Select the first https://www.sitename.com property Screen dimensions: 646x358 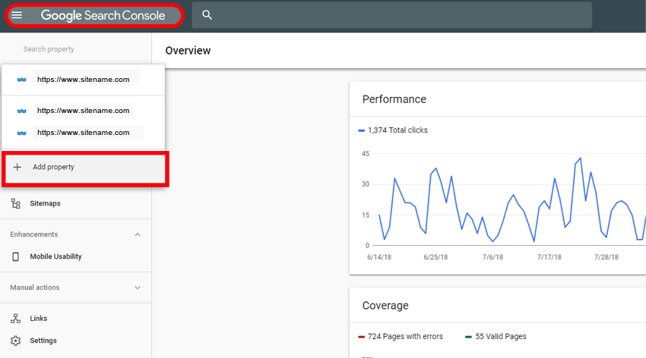pyautogui.click(x=84, y=80)
